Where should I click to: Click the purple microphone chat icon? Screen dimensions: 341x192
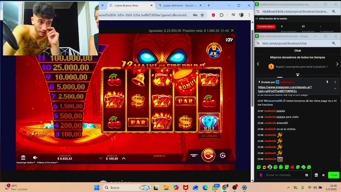pyautogui.click(x=261, y=175)
